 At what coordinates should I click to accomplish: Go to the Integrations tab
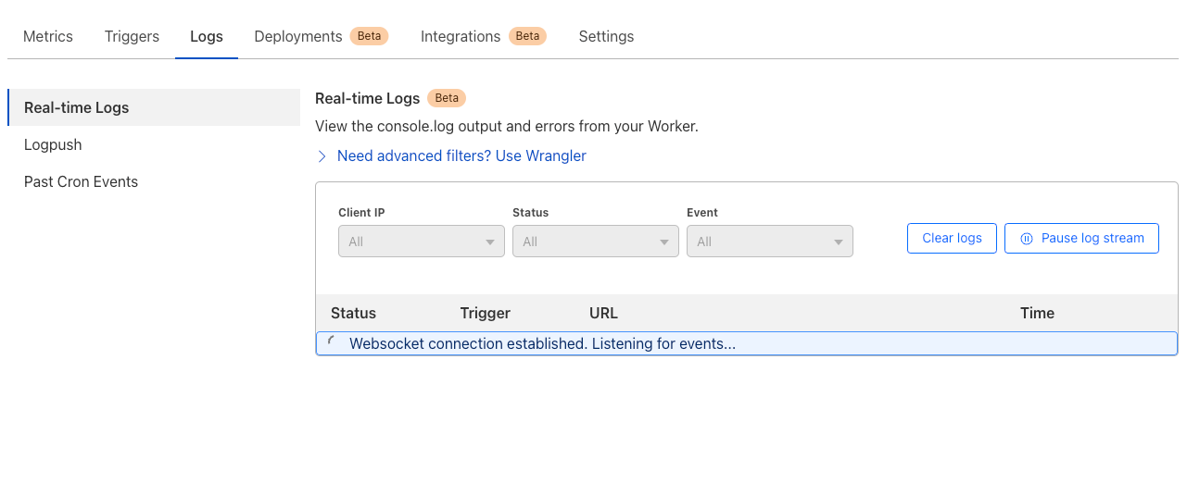[x=461, y=36]
